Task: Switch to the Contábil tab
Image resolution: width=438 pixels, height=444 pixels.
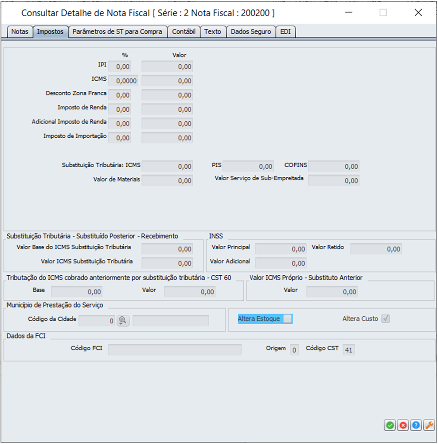Action: click(184, 32)
